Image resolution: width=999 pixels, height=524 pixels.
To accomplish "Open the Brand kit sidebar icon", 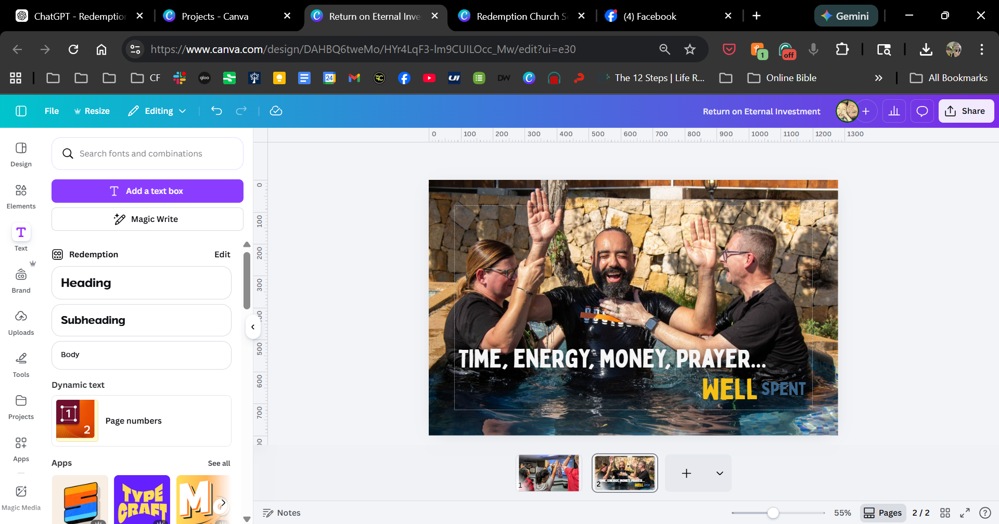I will (x=21, y=281).
